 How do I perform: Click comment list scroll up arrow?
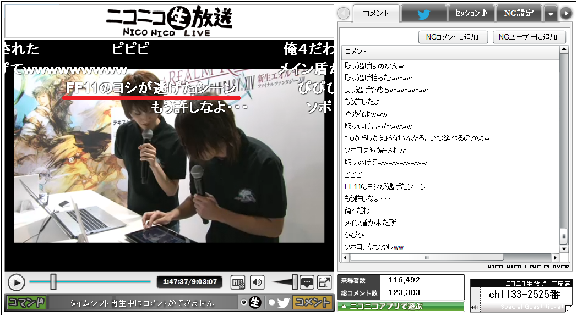click(x=564, y=49)
